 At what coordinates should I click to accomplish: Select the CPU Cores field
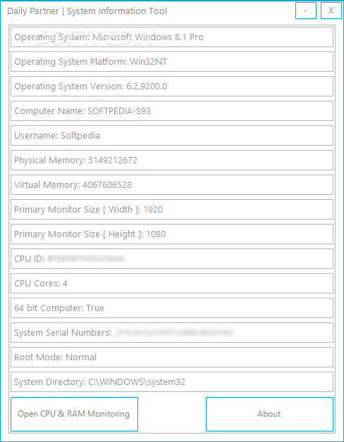[172, 284]
